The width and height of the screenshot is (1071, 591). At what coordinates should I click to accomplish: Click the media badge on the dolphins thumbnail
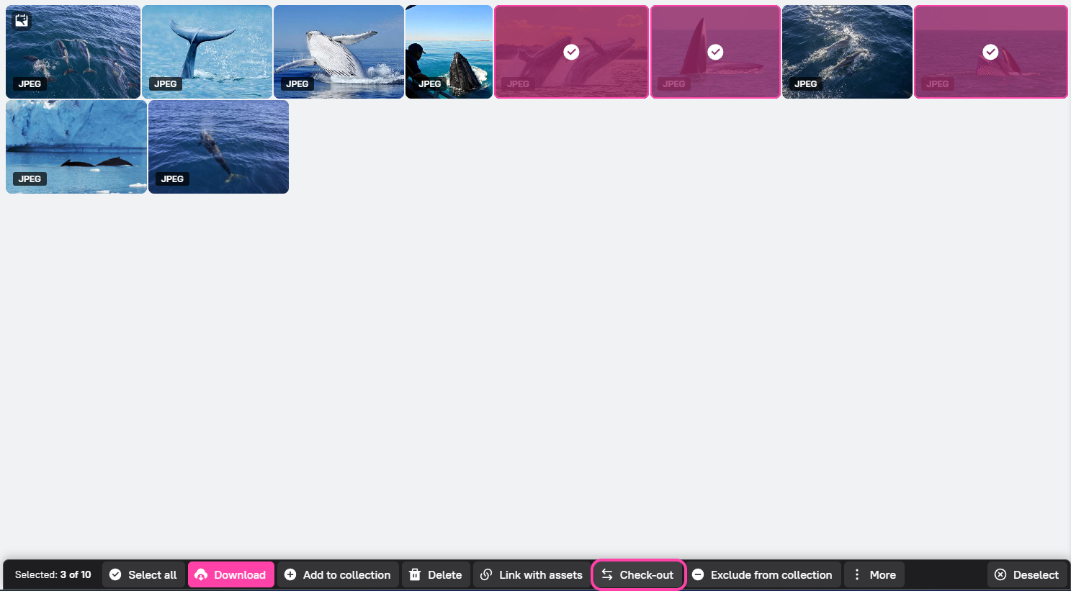coord(22,20)
